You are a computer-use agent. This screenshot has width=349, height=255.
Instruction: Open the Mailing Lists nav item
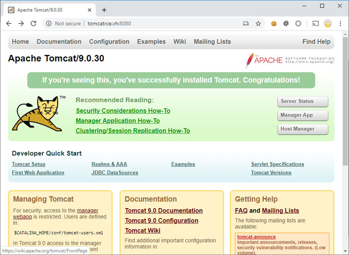pyautogui.click(x=212, y=41)
